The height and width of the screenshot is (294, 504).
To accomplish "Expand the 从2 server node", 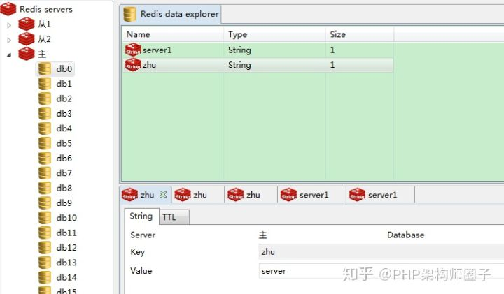I will pos(9,40).
